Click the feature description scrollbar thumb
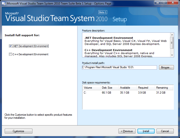 click(x=172, y=43)
